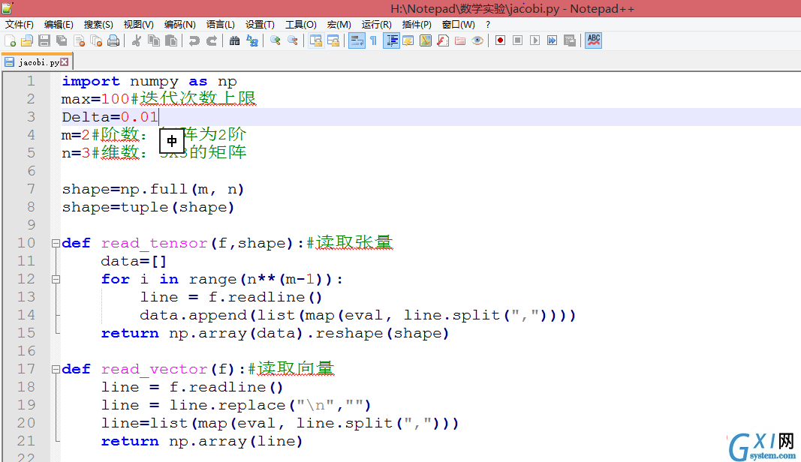Viewport: 801px width, 462px height.
Task: Open the 宏(M) menu
Action: [339, 25]
